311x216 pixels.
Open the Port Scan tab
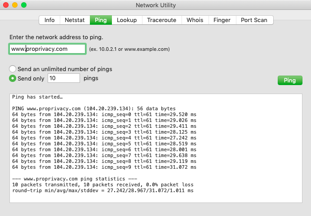pos(254,20)
